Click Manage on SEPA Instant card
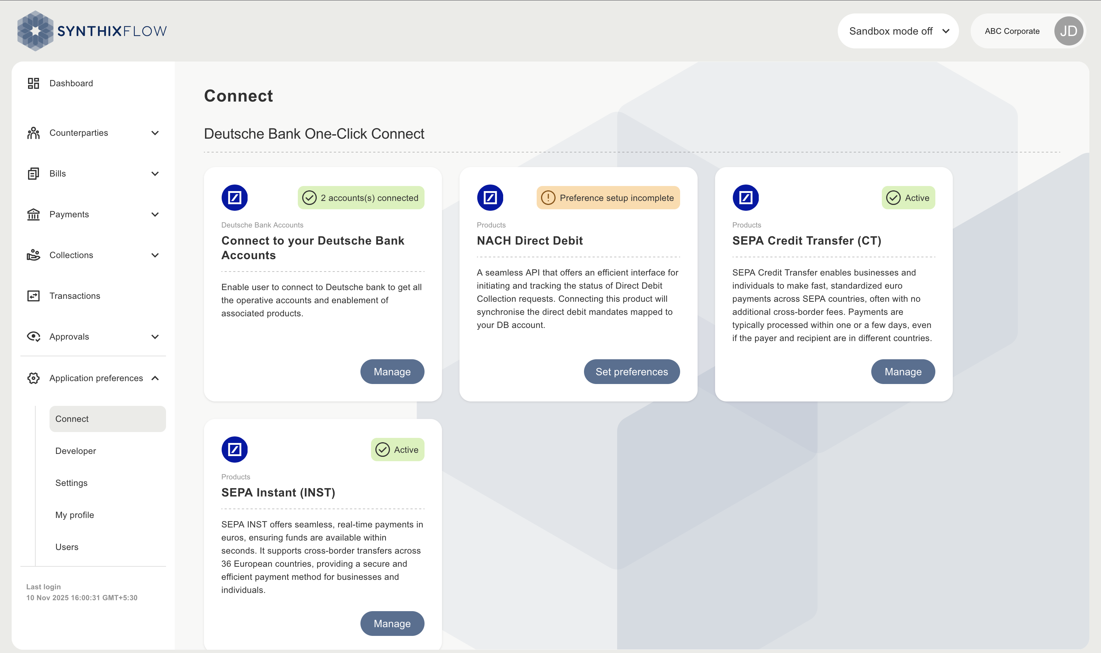 point(392,624)
